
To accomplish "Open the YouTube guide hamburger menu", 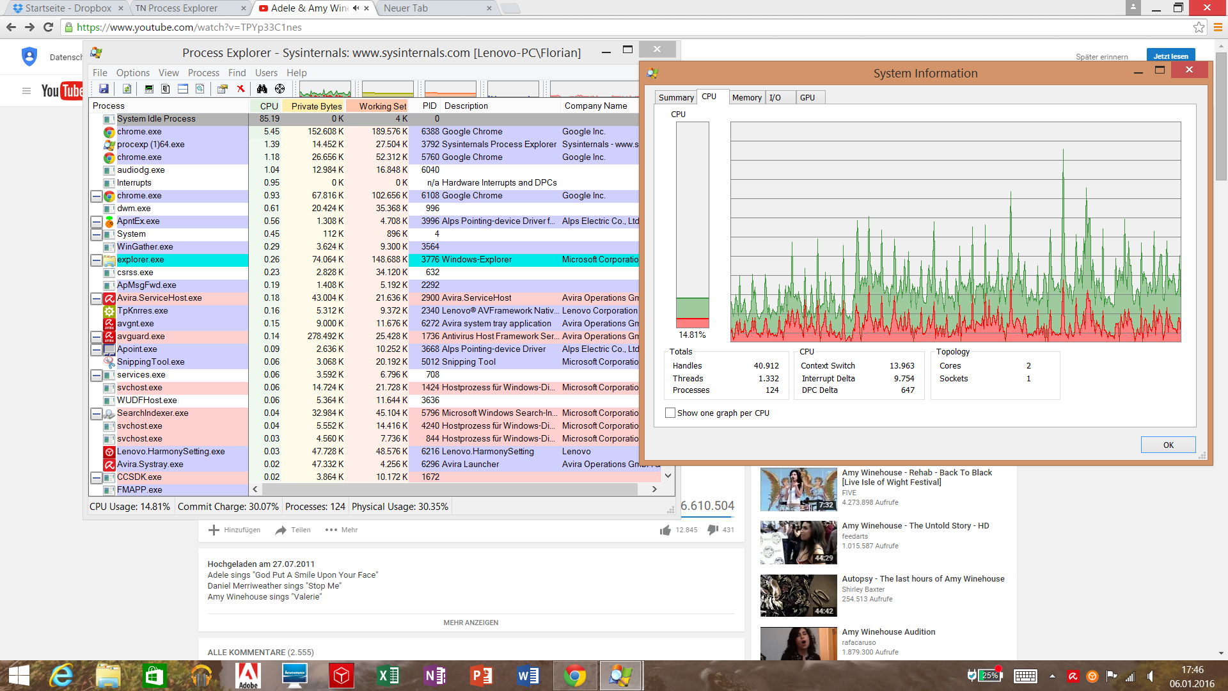I will pos(26,91).
